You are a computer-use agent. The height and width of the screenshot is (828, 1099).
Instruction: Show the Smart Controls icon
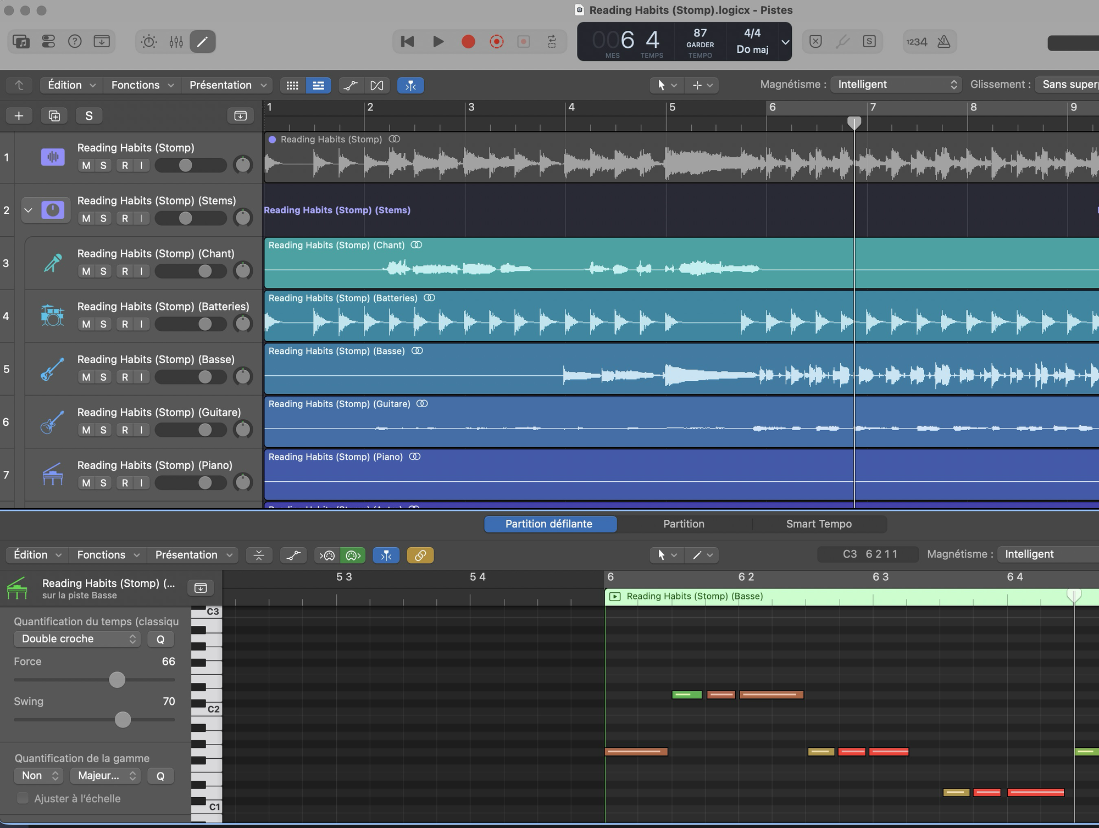pyautogui.click(x=149, y=41)
